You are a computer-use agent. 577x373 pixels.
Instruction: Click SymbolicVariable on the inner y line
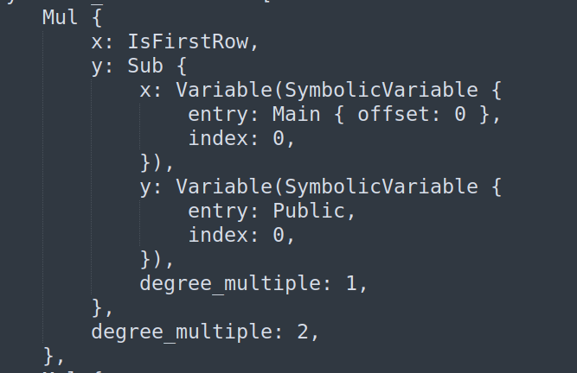[x=381, y=186]
